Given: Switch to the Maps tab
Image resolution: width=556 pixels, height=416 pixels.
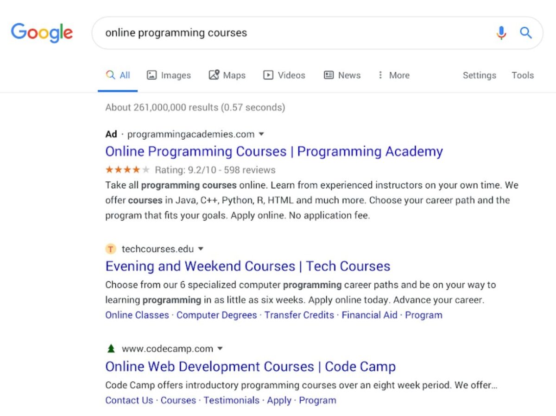Looking at the screenshot, I should point(227,75).
